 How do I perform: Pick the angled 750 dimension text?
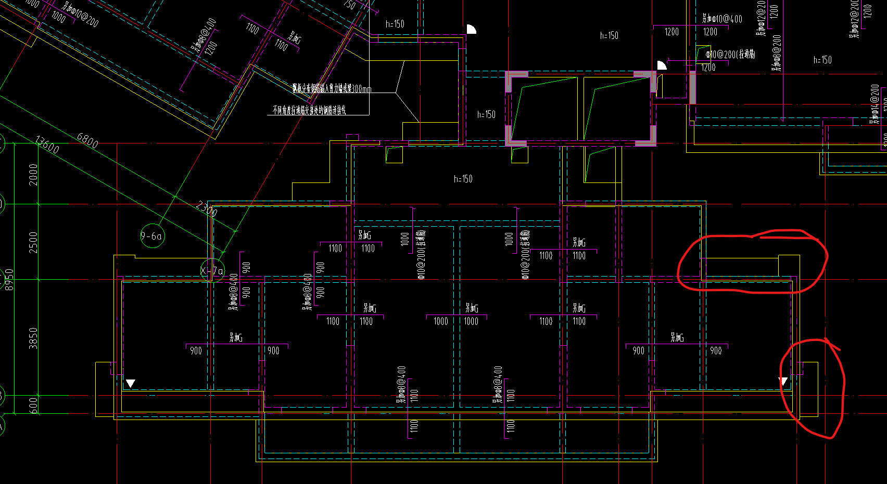tap(349, 5)
